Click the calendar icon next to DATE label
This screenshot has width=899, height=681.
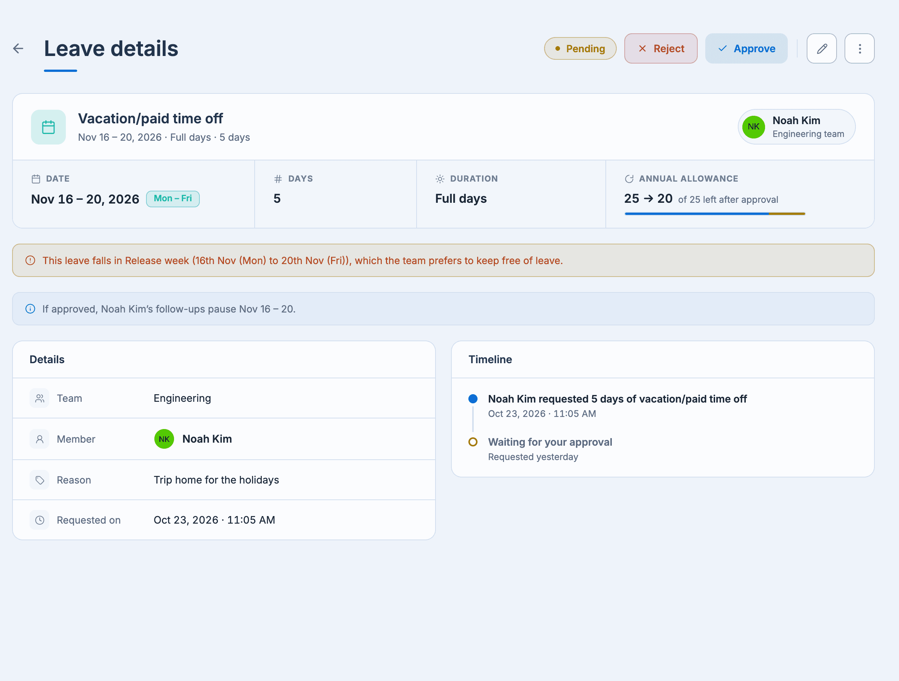pos(36,179)
